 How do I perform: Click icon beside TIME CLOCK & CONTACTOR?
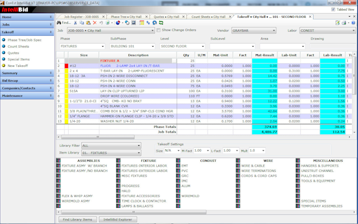click(x=118, y=201)
